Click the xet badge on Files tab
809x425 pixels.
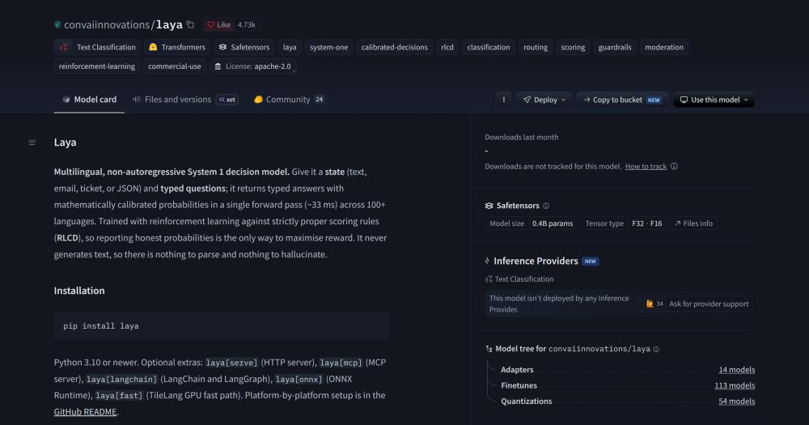click(227, 100)
